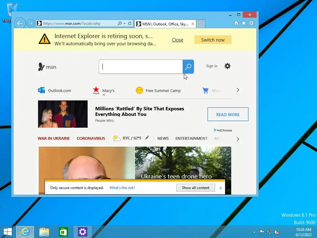
Task: Open the address bar dropdown arrow
Action: pyautogui.click(x=124, y=24)
